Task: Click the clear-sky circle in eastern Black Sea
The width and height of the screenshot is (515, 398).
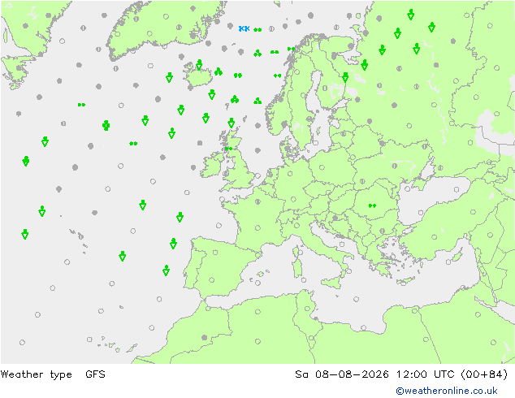Action: coord(457,189)
